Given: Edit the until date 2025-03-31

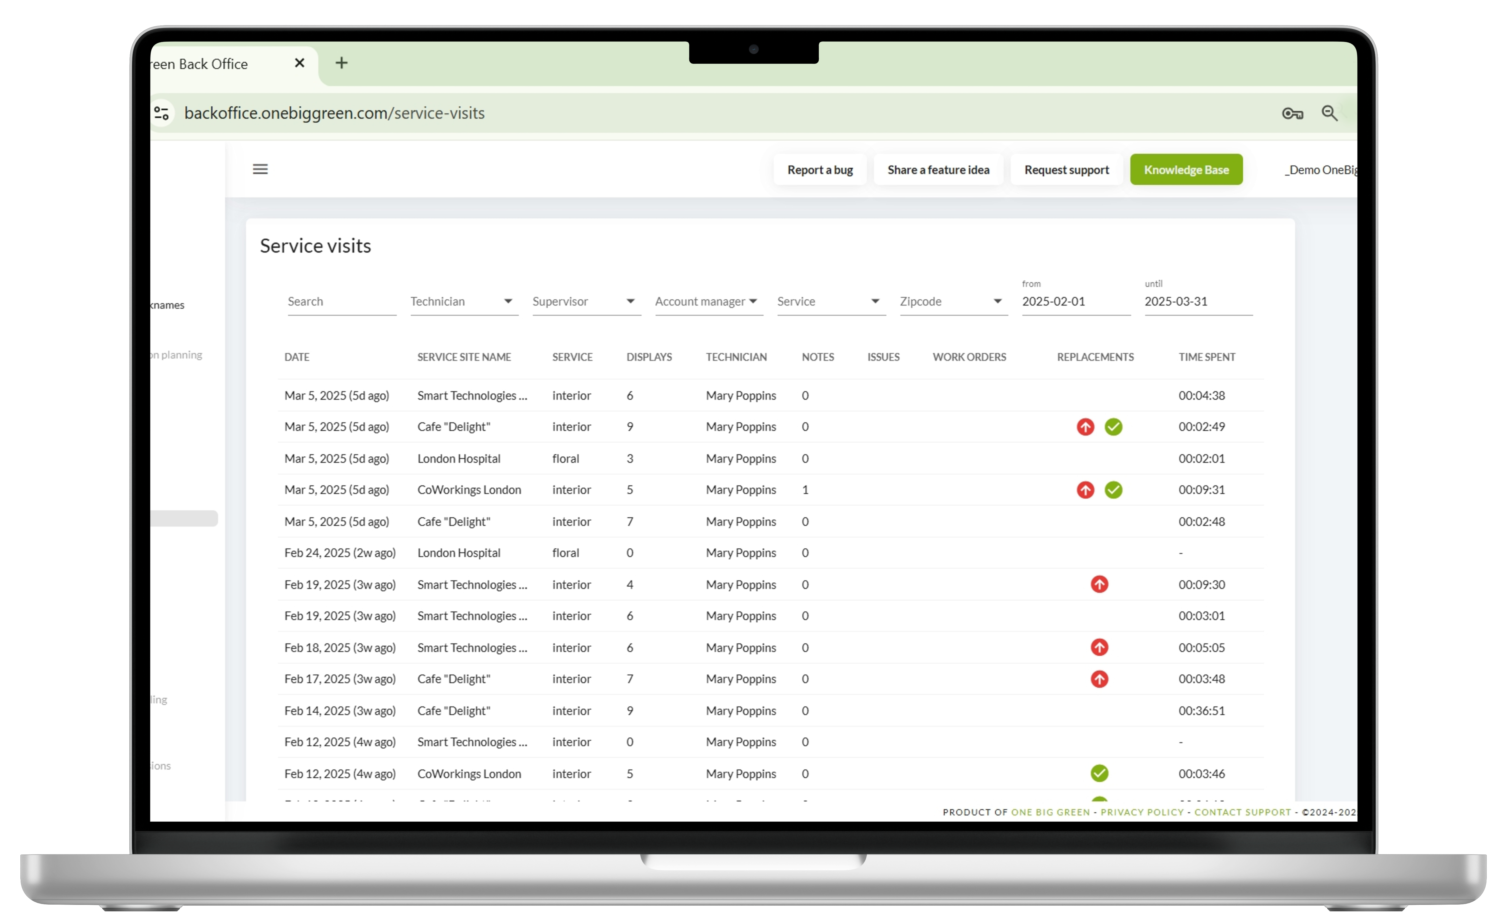Looking at the screenshot, I should [1198, 301].
